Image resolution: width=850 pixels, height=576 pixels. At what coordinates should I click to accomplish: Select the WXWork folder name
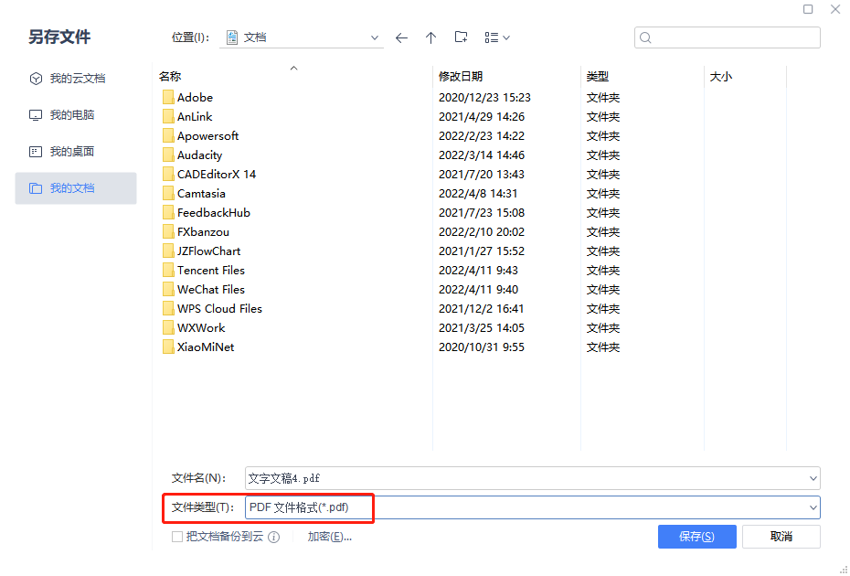click(x=201, y=327)
